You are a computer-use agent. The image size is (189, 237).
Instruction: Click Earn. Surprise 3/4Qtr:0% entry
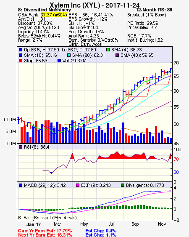coord(93,40)
